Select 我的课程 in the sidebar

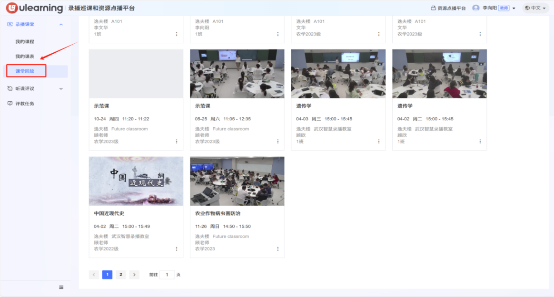tap(25, 42)
